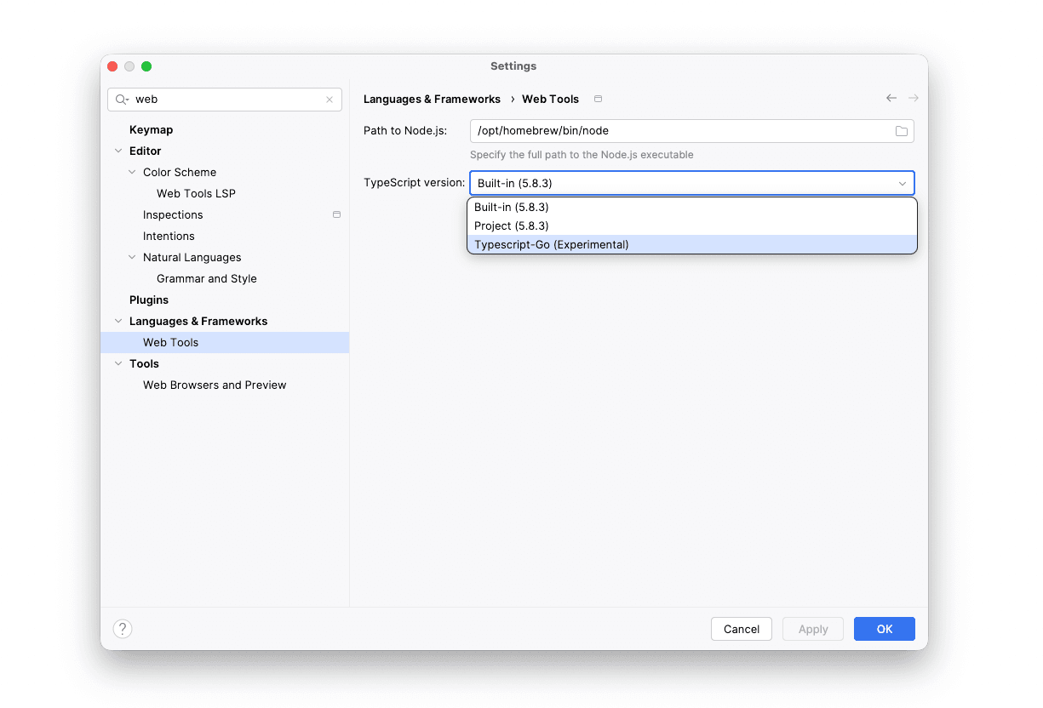This screenshot has width=1043, height=708.
Task: Navigate back with the left arrow
Action: [x=891, y=99]
